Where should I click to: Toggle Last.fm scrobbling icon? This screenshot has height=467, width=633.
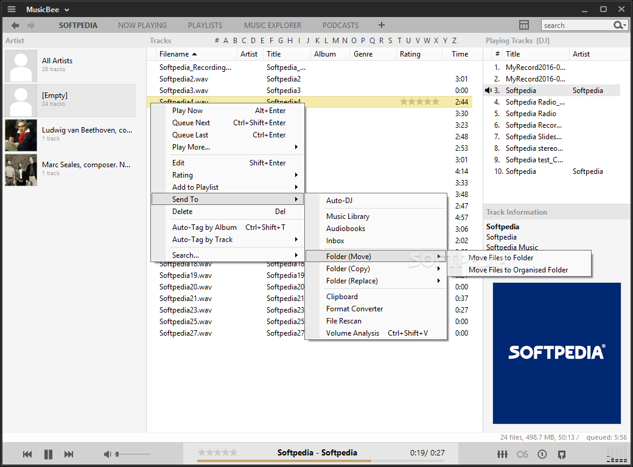pyautogui.click(x=522, y=454)
